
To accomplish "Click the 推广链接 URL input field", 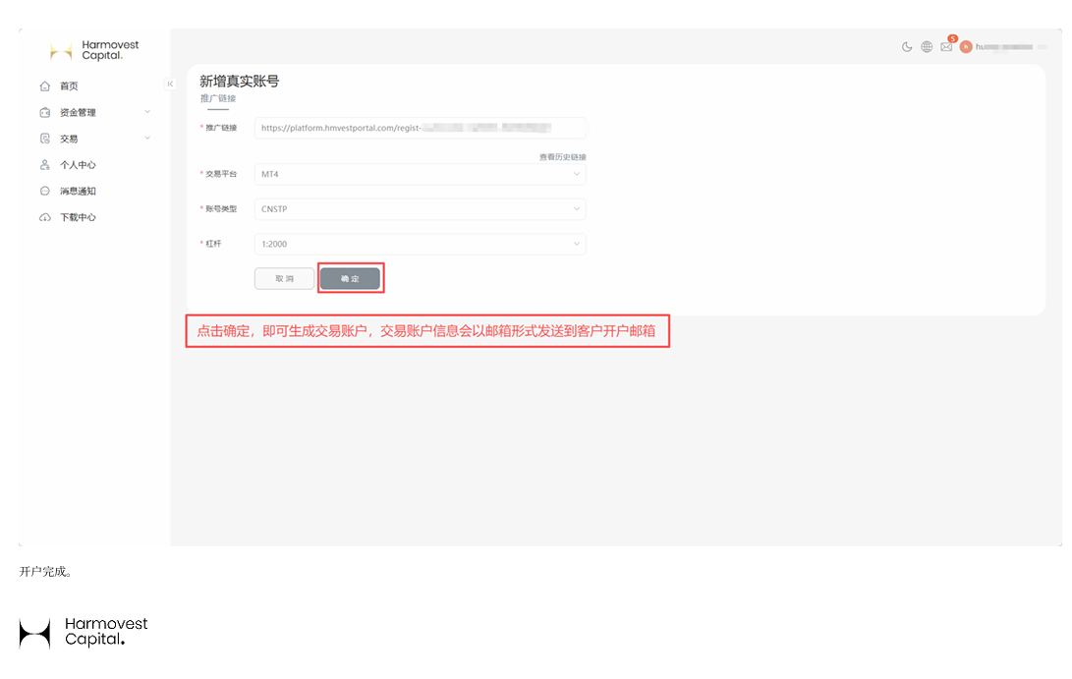I will pyautogui.click(x=420, y=128).
